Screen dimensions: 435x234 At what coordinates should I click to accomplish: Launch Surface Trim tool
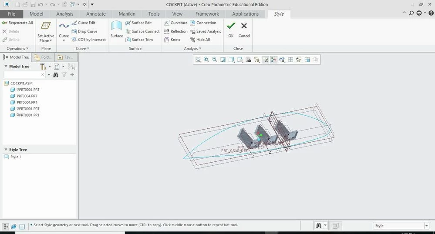(x=139, y=40)
